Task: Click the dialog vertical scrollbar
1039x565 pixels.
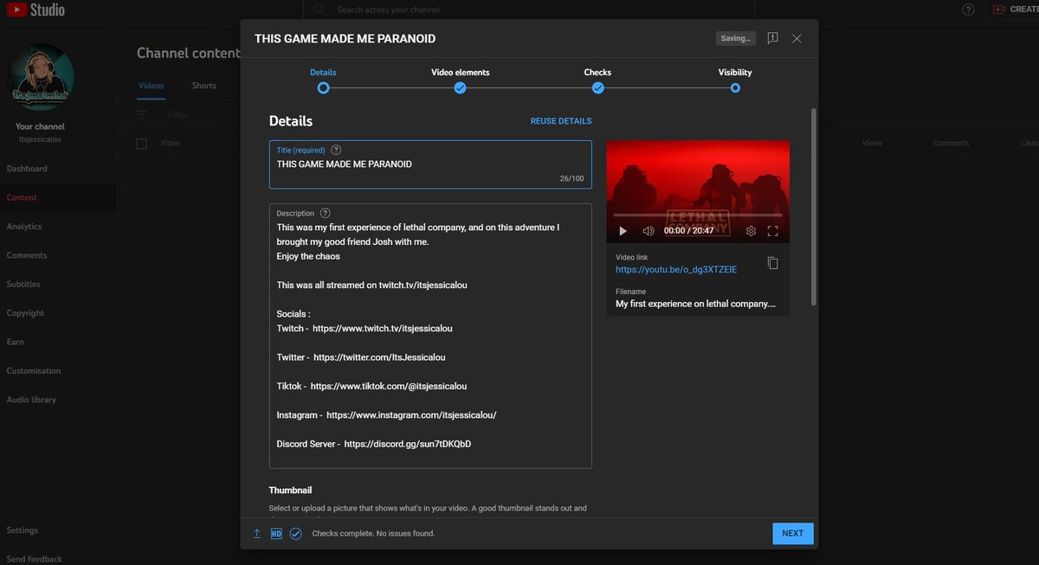Action: [x=813, y=206]
